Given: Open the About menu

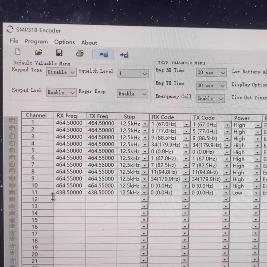Looking at the screenshot, I should click(89, 42).
